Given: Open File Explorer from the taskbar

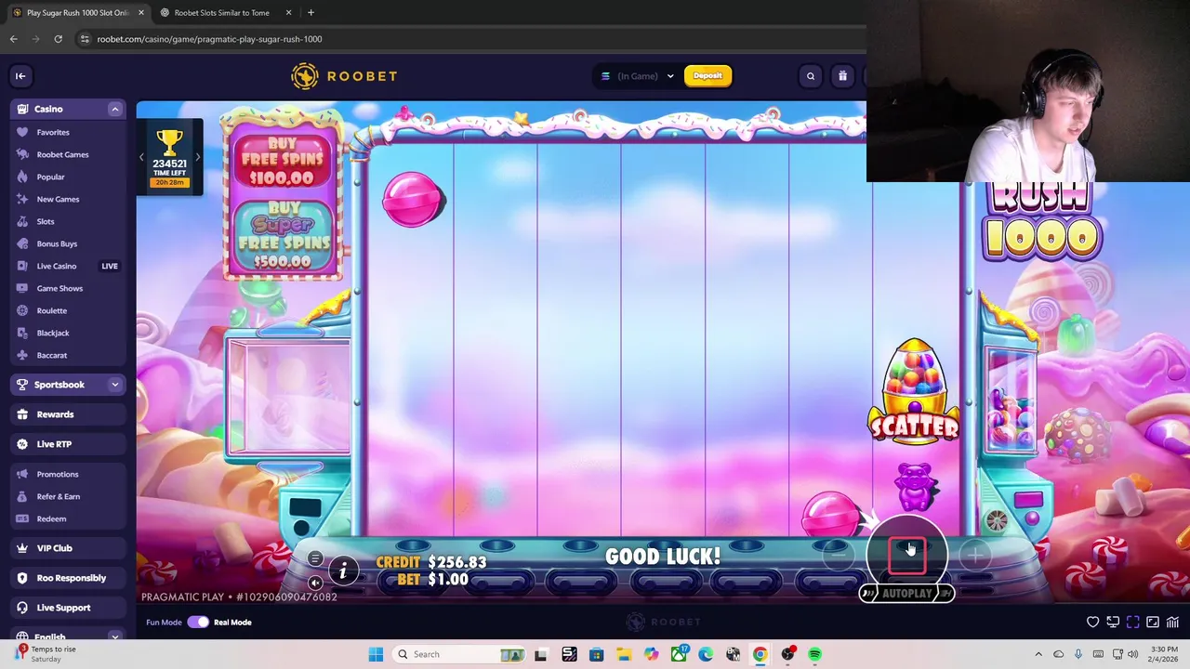Looking at the screenshot, I should [x=624, y=654].
